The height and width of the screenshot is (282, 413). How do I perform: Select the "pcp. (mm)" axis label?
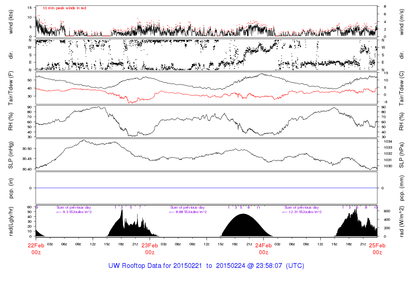point(401,189)
